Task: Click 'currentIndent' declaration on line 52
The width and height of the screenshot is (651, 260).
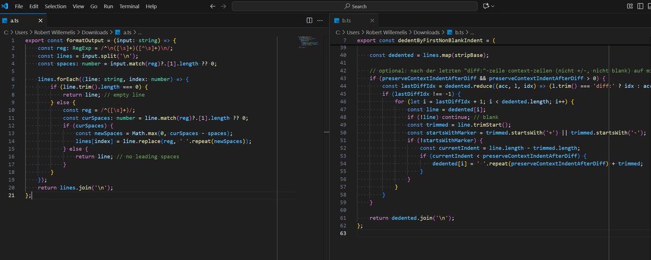Action: pos(460,148)
